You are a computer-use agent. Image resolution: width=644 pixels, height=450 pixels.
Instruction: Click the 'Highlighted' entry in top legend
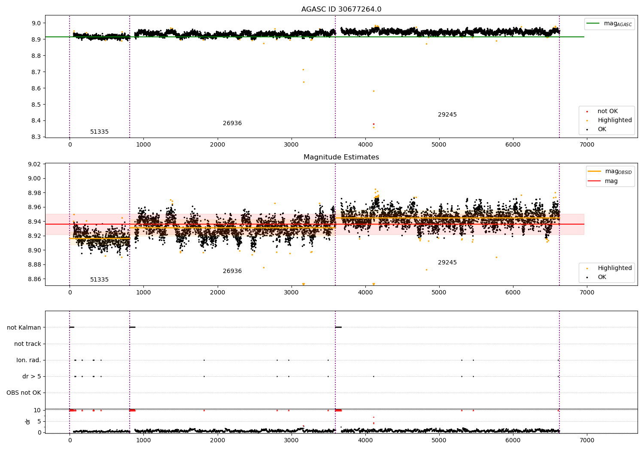pos(615,120)
